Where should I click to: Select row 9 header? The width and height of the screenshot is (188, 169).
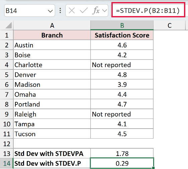(x=7, y=114)
